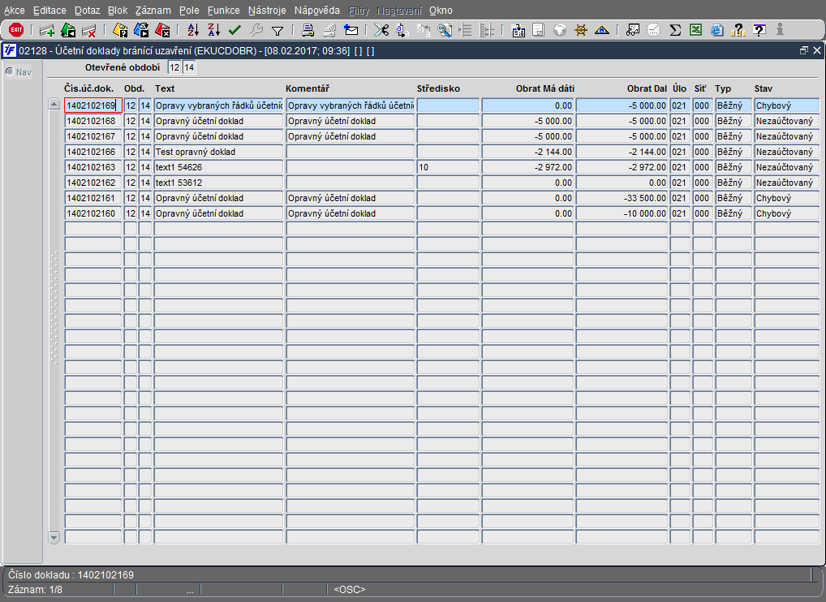Click the delete record icon
This screenshot has height=602, width=826.
(89, 31)
